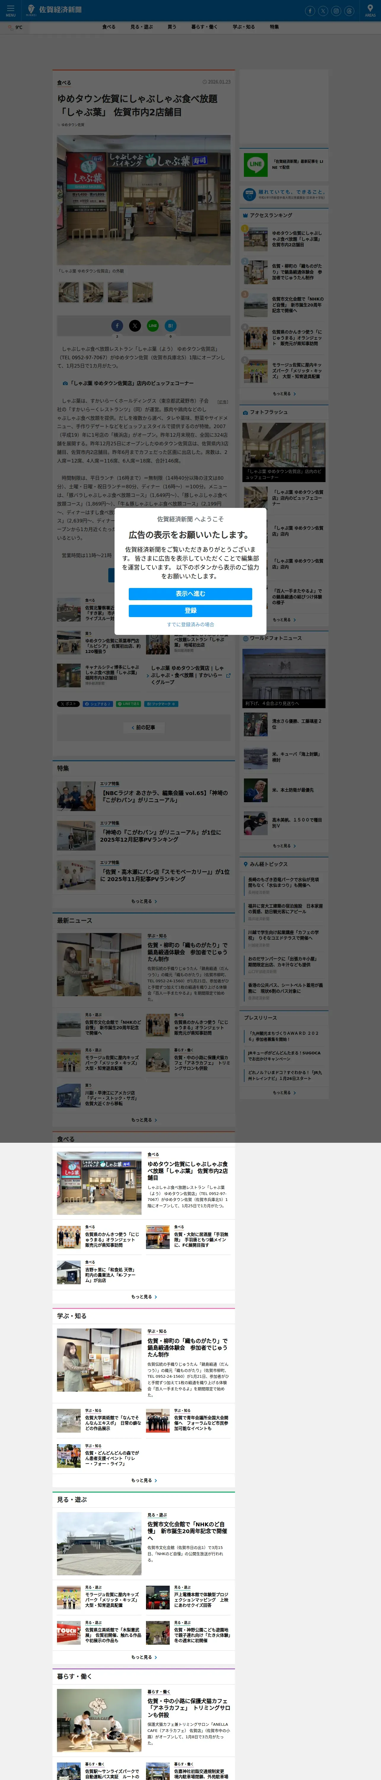Open the Threads icon in header
This screenshot has height=1780, width=381.
click(349, 11)
